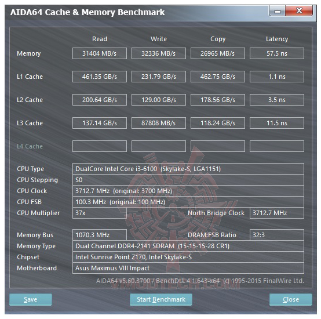Click the Motherboard name field
321x319 pixels.
pos(188,268)
